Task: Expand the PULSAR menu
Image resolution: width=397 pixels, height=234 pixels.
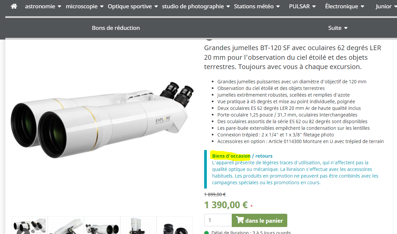Action: (x=302, y=6)
